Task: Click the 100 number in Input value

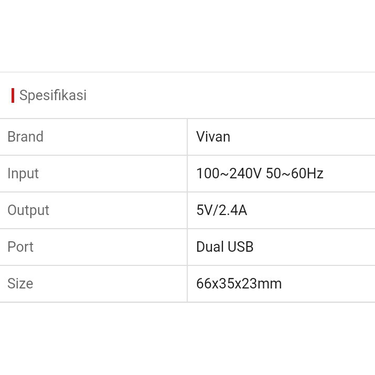Action: click(x=207, y=174)
